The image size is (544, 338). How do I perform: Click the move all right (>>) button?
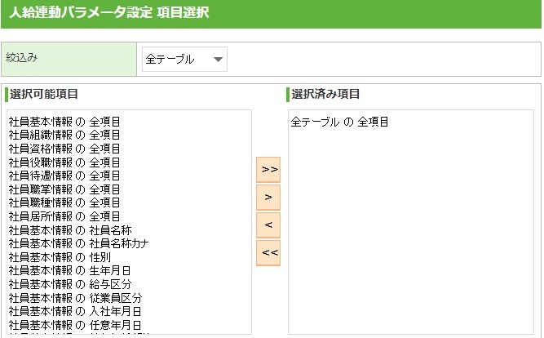point(268,169)
